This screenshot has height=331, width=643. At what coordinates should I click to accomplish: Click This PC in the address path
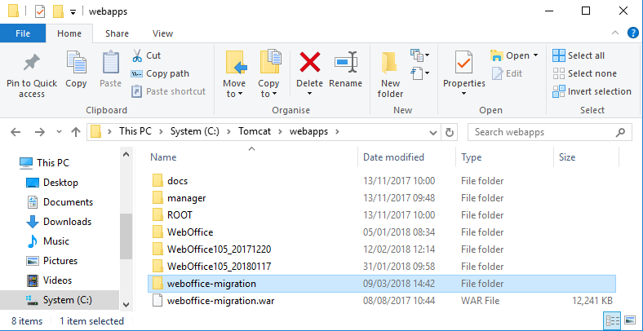(135, 131)
